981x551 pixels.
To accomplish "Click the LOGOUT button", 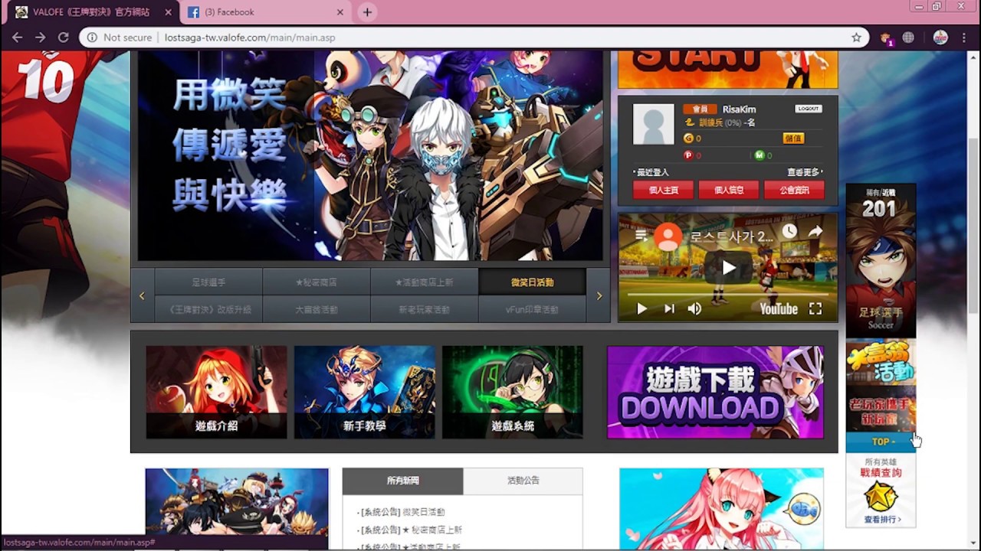I will (x=808, y=109).
